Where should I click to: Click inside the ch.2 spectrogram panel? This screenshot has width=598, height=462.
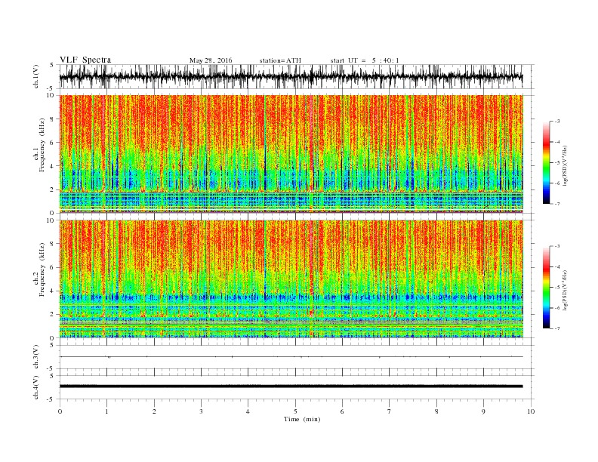pos(291,279)
